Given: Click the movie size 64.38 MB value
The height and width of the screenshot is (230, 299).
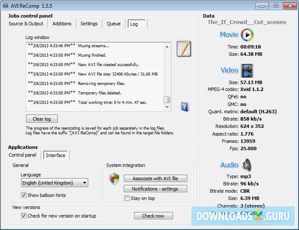Looking at the screenshot, I should [x=251, y=54].
